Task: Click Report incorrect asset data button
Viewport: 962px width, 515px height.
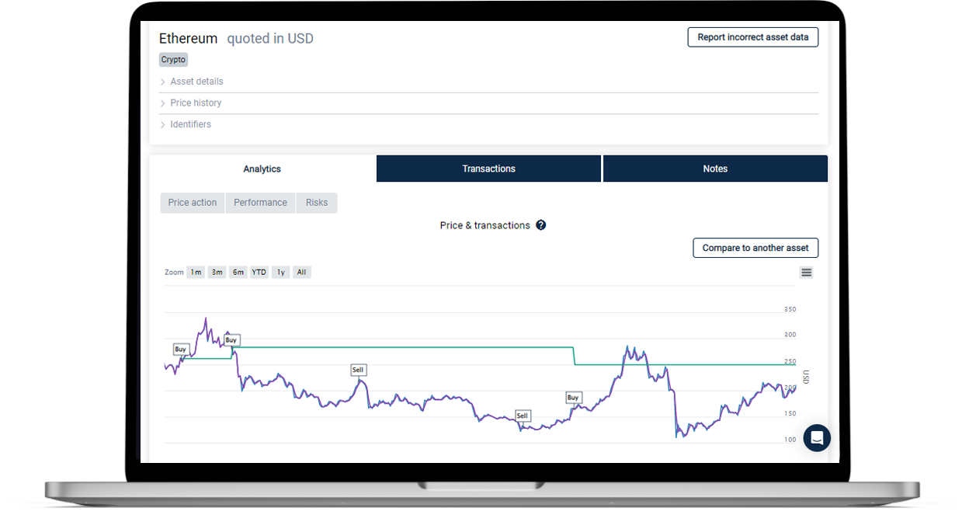Action: pos(753,37)
